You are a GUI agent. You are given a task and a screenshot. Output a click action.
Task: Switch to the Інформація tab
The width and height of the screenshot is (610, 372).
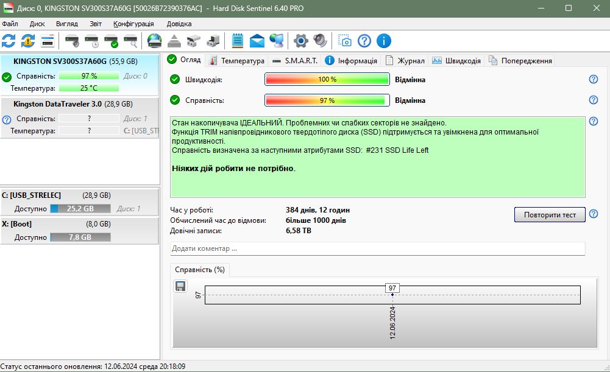tap(351, 61)
